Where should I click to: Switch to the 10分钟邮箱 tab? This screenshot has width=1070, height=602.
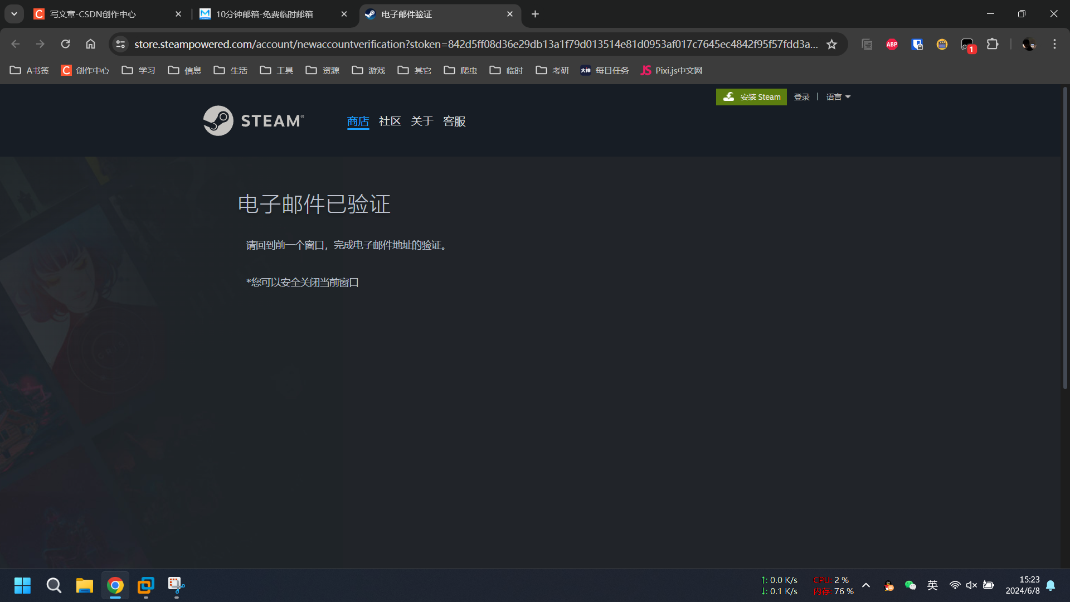[x=264, y=14]
